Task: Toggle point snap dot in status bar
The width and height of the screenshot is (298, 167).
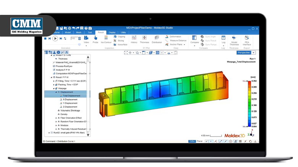Action: coord(211,141)
